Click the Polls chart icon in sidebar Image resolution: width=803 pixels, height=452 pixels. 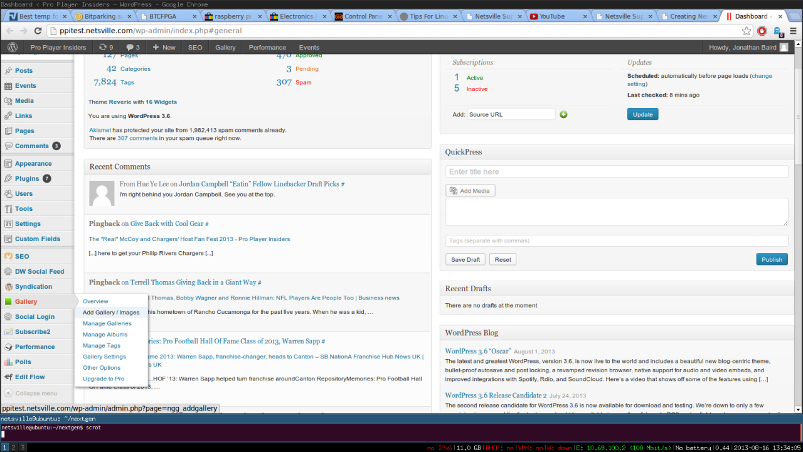(x=8, y=362)
